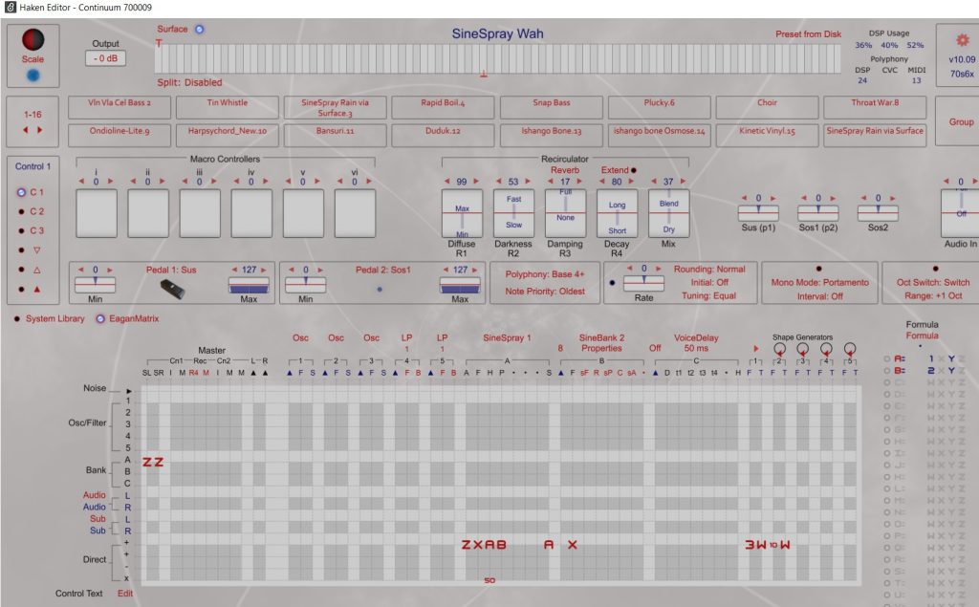Click the red Scale sphere icon
The width and height of the screenshot is (979, 607).
33,39
